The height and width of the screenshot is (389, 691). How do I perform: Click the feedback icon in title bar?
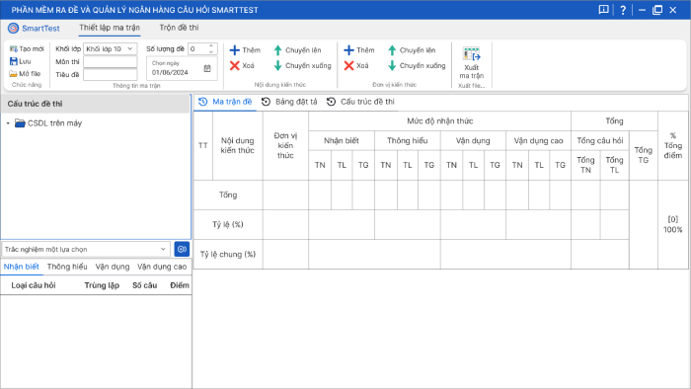coord(604,10)
